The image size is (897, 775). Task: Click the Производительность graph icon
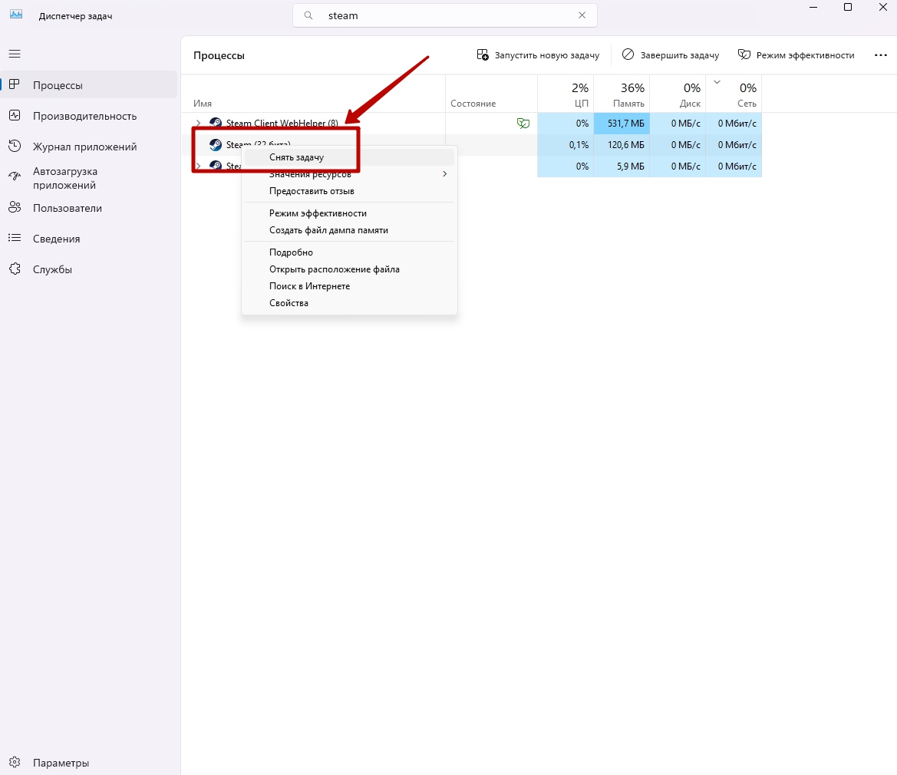[x=15, y=116]
